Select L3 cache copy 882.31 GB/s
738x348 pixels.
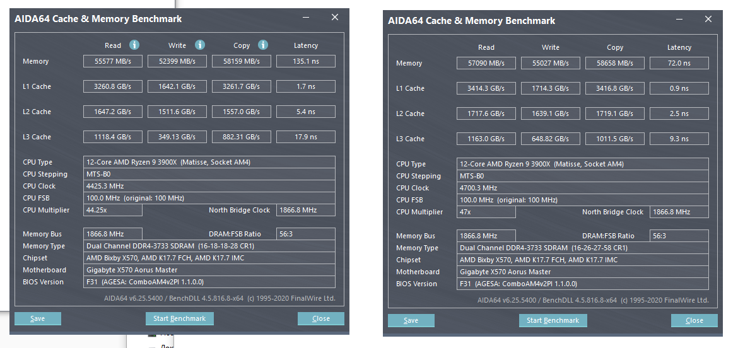[242, 137]
